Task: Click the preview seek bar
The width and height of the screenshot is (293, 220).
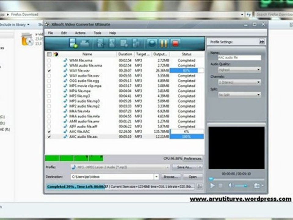Action: 236,179
